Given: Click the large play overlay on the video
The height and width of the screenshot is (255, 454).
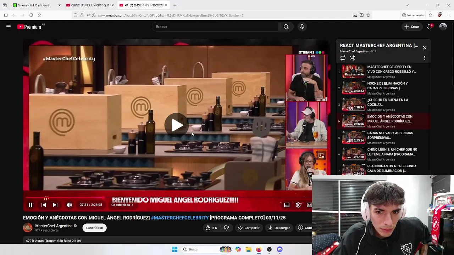Looking at the screenshot, I should pos(176,125).
